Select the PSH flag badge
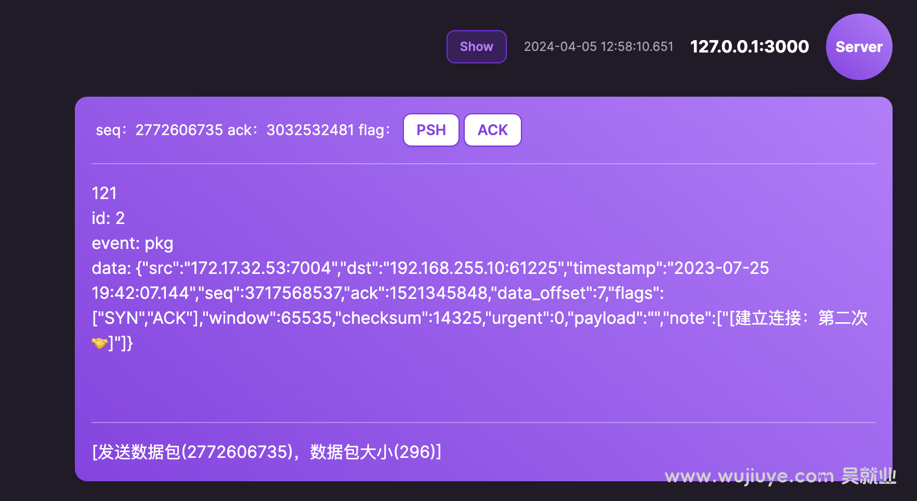 [x=431, y=130]
